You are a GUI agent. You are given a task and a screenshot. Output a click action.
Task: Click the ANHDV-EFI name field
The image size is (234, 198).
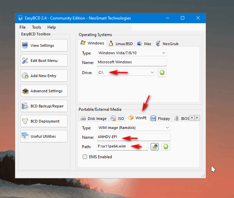[134, 137]
